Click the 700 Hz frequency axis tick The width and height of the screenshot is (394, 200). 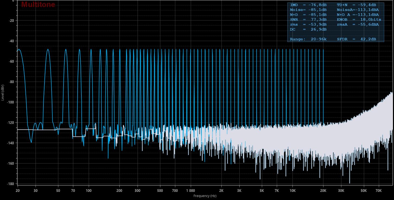[x=175, y=191]
